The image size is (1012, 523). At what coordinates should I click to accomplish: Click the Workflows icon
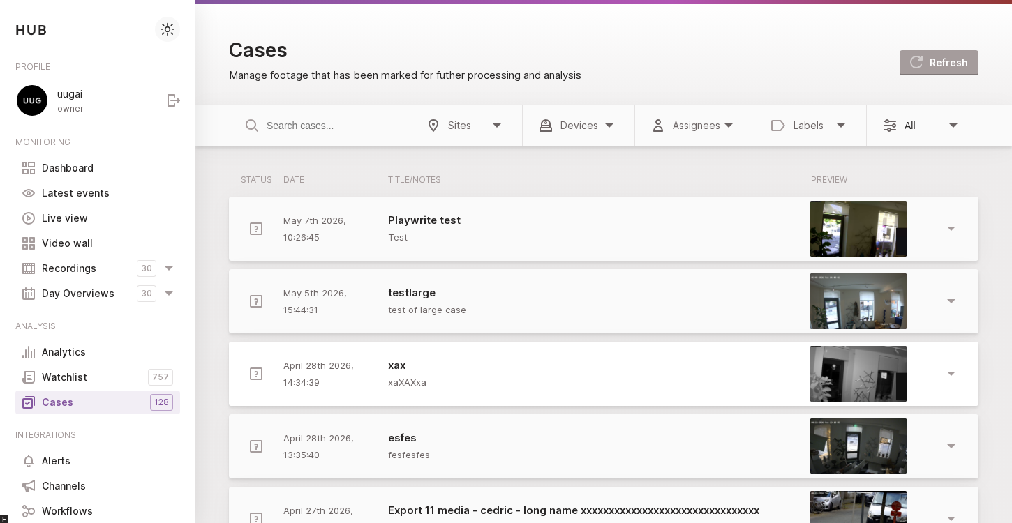(x=29, y=511)
